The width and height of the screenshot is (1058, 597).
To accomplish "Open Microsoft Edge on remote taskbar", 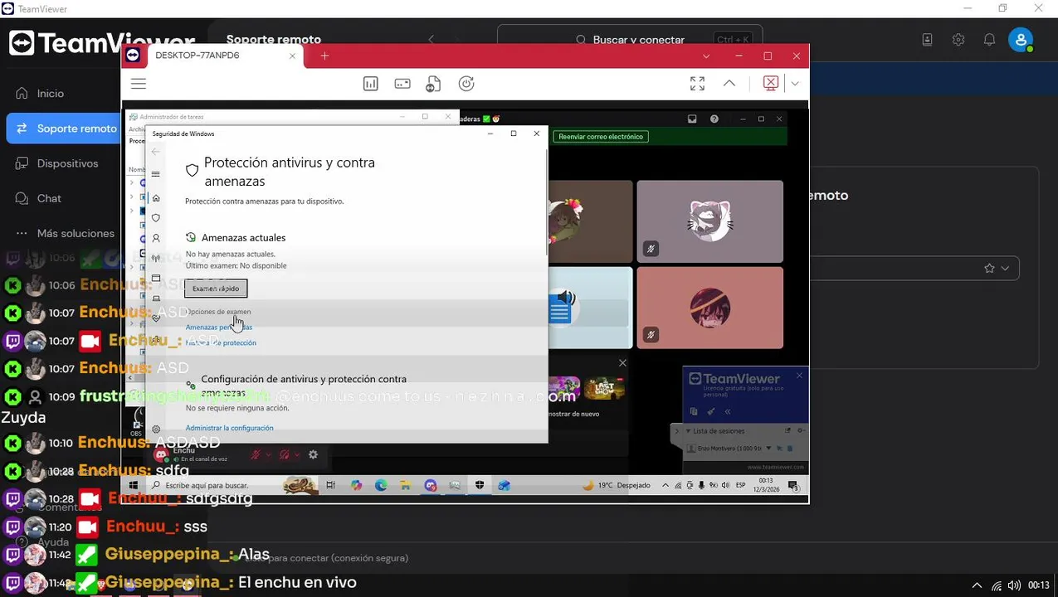I will point(381,485).
